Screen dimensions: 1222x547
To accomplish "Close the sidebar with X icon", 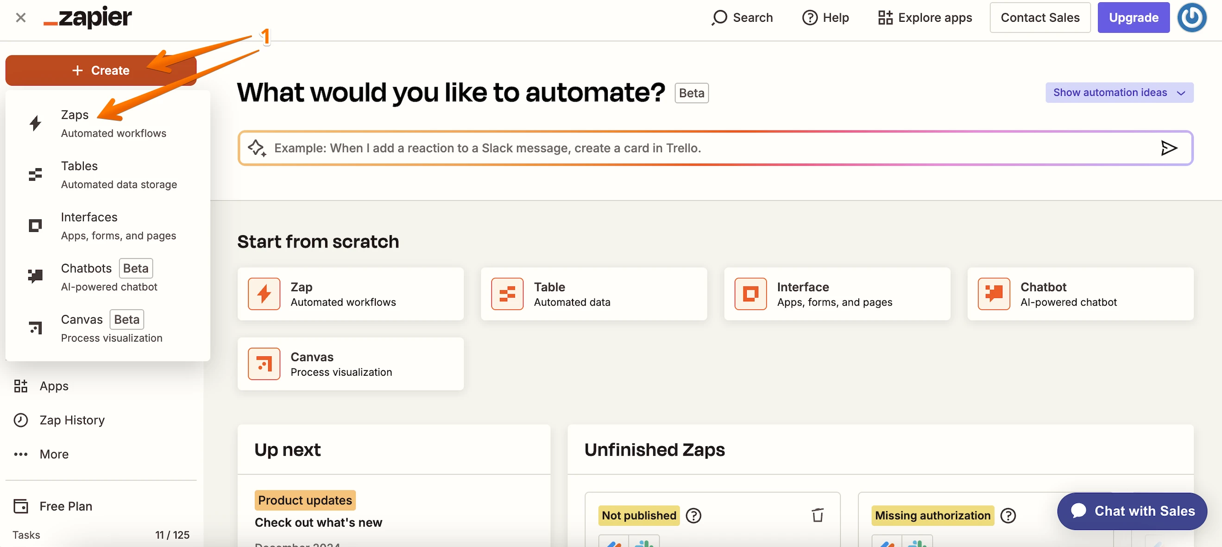I will pyautogui.click(x=20, y=18).
